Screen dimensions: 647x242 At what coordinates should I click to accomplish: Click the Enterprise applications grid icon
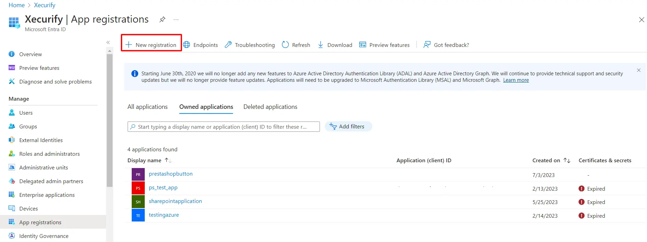[12, 195]
